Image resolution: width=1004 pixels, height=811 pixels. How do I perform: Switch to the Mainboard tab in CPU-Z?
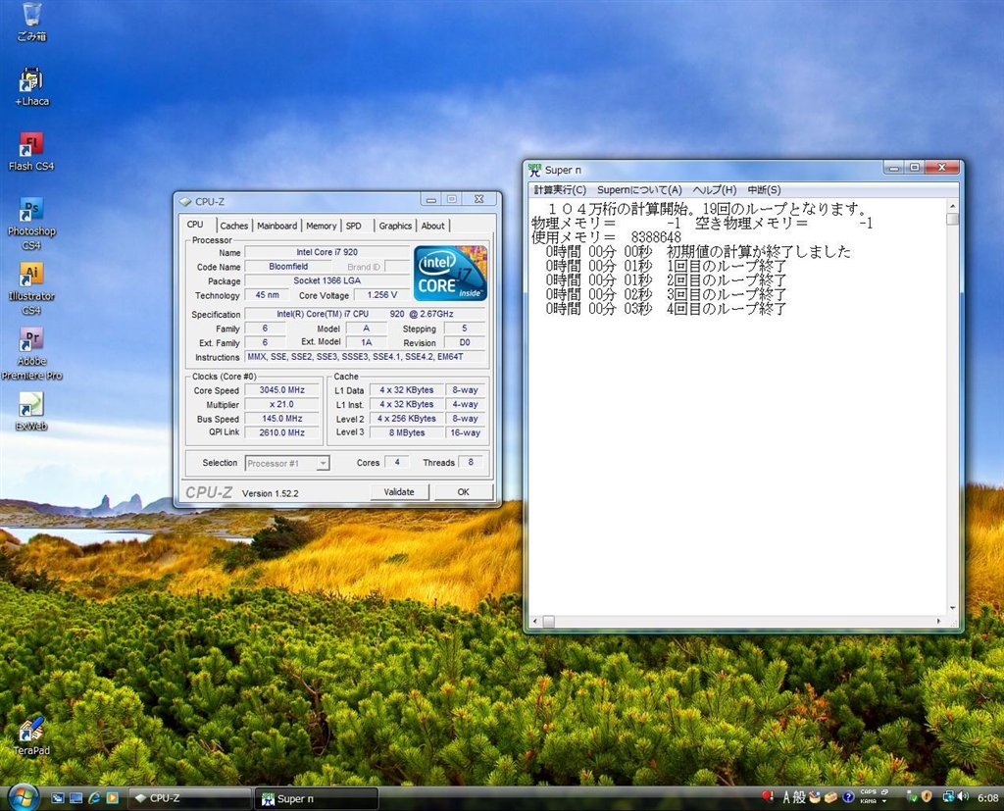click(x=277, y=226)
